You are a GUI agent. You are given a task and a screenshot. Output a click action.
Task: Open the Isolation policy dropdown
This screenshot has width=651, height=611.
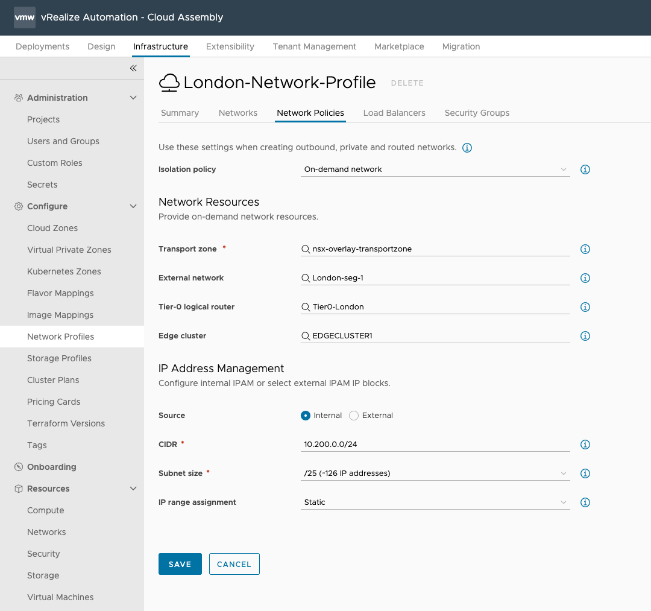(435, 169)
